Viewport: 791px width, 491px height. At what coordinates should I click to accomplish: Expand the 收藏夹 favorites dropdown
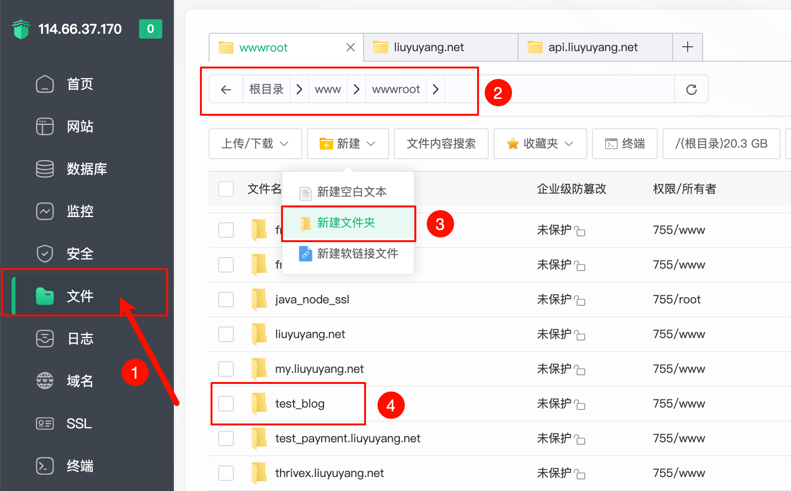click(540, 144)
